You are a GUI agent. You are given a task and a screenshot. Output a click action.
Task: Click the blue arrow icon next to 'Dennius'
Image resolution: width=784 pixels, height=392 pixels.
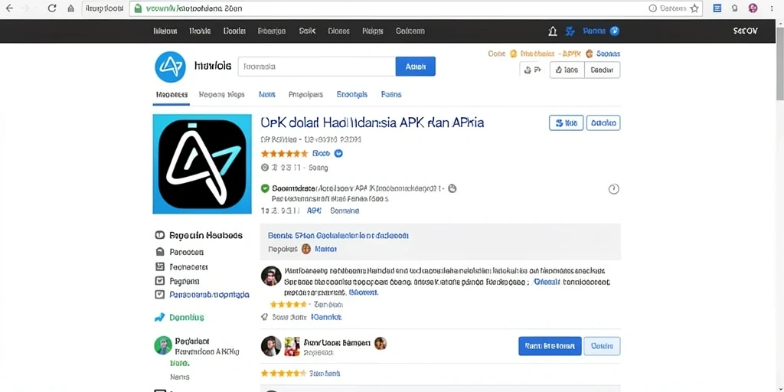click(159, 317)
